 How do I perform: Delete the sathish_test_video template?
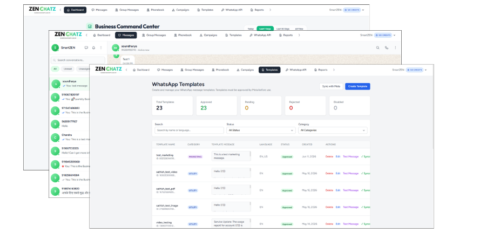[329, 173]
